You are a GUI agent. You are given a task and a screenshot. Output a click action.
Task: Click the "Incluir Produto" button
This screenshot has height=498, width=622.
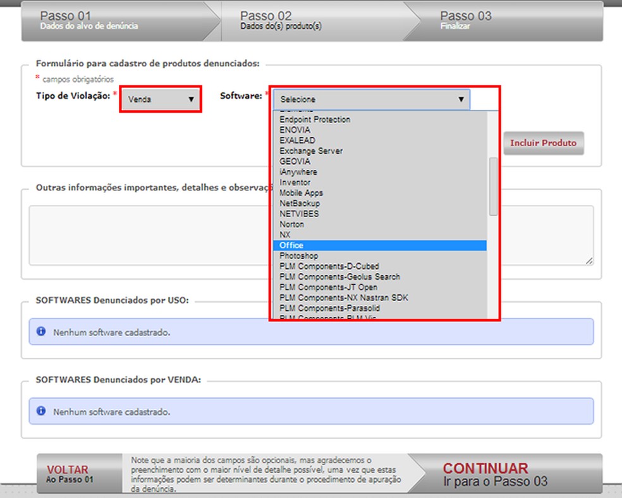(544, 143)
